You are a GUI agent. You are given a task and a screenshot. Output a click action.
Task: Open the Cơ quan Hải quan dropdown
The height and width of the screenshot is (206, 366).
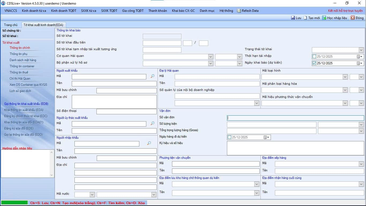(x=210, y=57)
